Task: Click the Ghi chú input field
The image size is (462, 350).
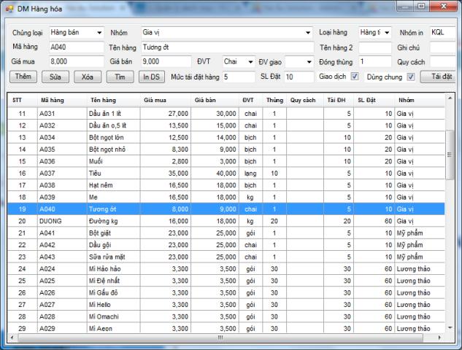Action: (x=443, y=47)
